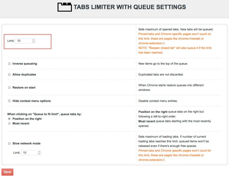Decrease the maximum opened tabs limit
Image resolution: width=229 pixels, height=178 pixels.
[33, 42]
